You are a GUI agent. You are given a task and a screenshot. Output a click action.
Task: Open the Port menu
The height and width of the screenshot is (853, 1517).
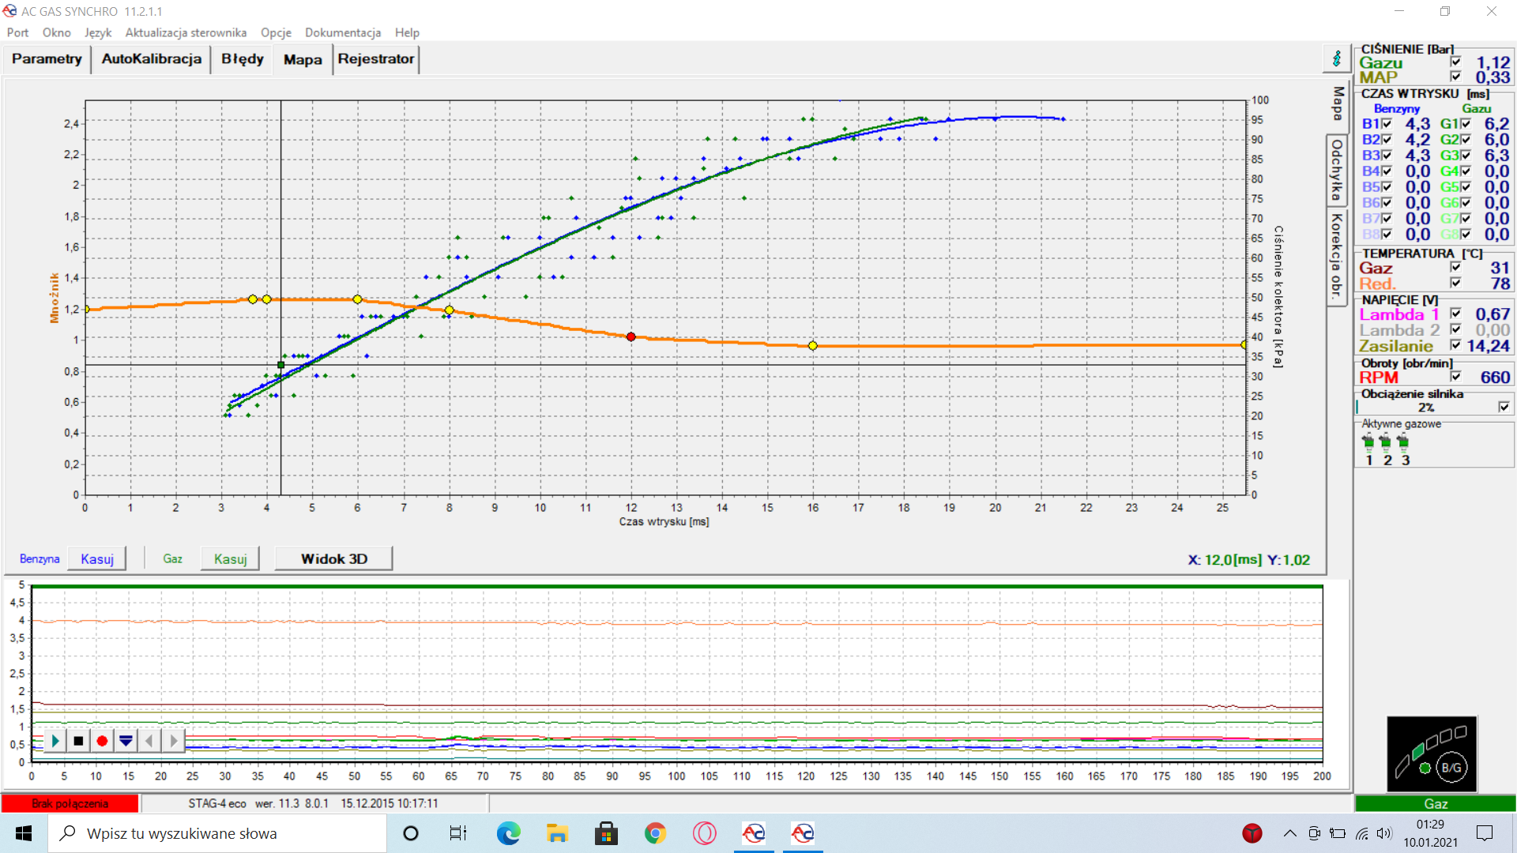tap(17, 32)
